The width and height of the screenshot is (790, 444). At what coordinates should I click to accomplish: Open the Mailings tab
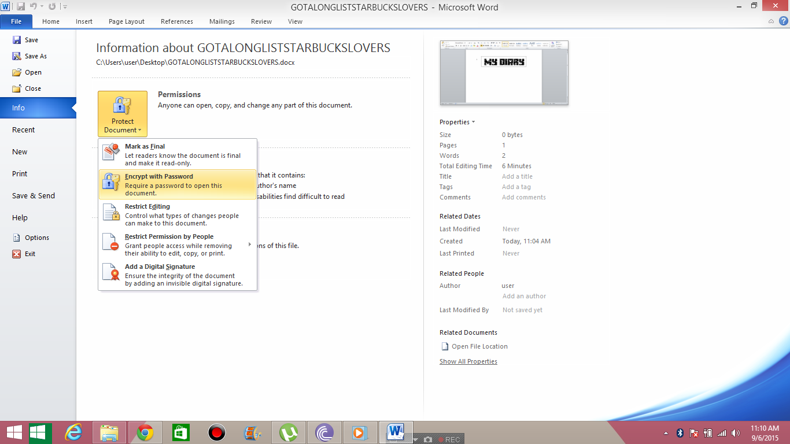point(222,21)
